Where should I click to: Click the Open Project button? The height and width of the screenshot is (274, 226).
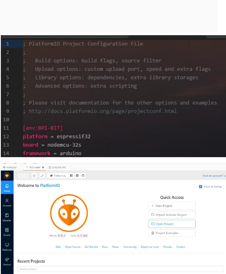pos(172,224)
